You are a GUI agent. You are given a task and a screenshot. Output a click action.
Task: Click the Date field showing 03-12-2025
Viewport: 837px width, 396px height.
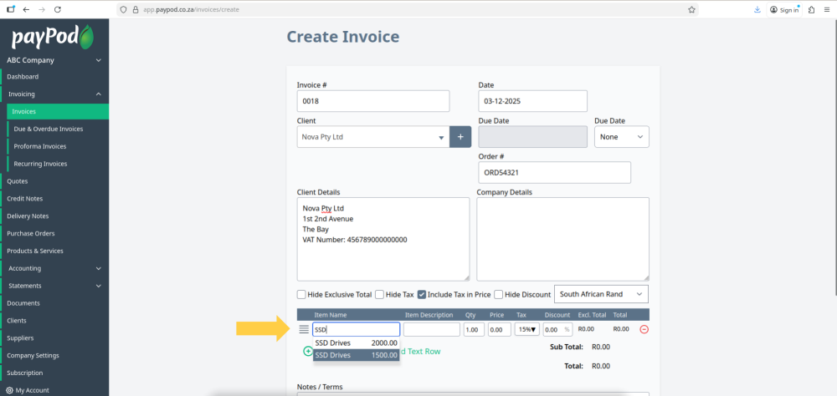[532, 101]
